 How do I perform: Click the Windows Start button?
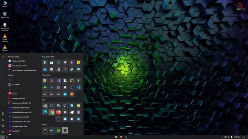coord(2,137)
